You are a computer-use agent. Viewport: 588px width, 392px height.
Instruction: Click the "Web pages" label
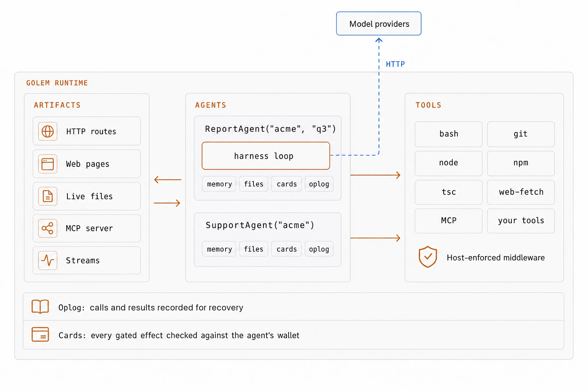pos(88,164)
